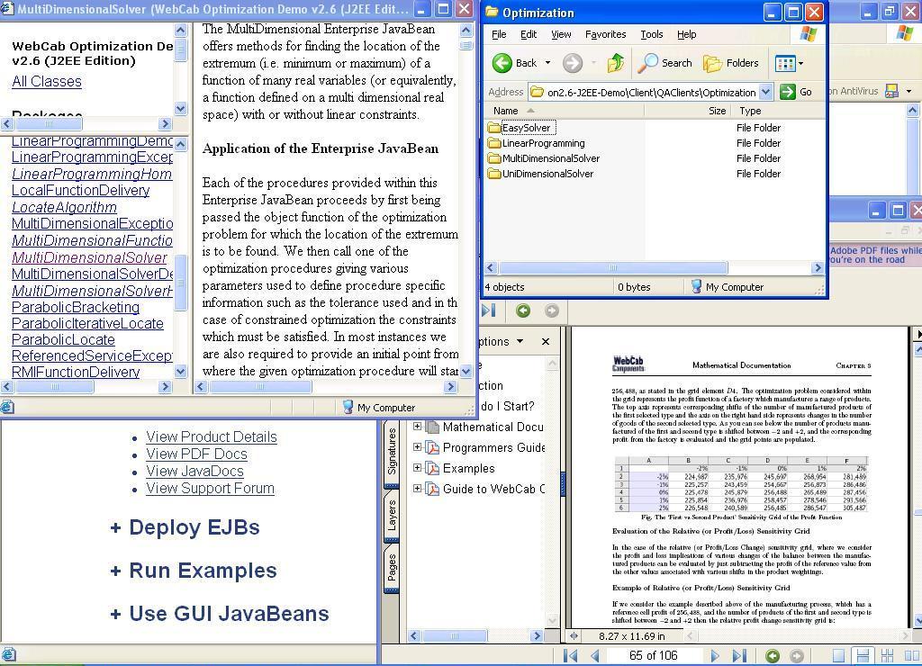Click the Explorer horizontal scrollbar thumb

(x=612, y=268)
